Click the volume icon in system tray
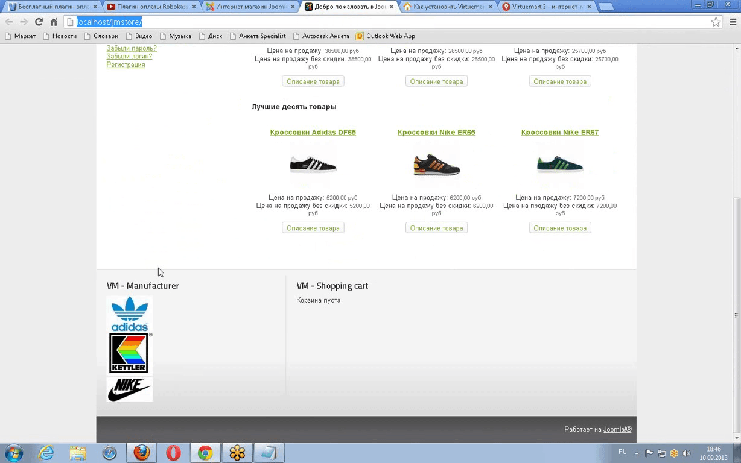This screenshot has height=463, width=741. click(x=687, y=453)
